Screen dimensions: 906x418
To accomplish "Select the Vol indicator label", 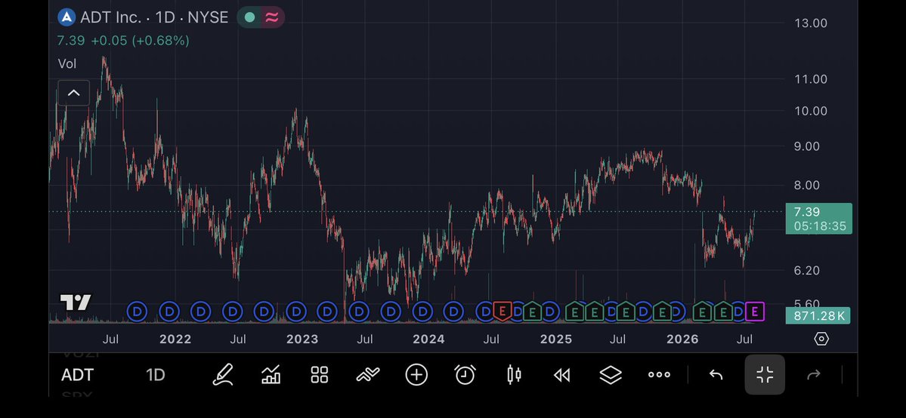I will tap(67, 63).
